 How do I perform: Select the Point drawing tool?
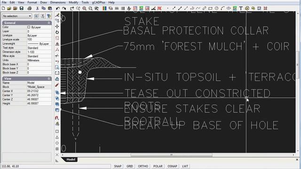167,8
